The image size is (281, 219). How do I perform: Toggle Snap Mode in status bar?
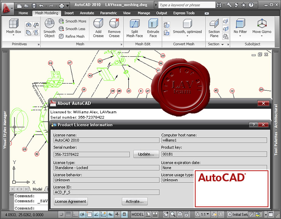pyautogui.click(x=61, y=214)
